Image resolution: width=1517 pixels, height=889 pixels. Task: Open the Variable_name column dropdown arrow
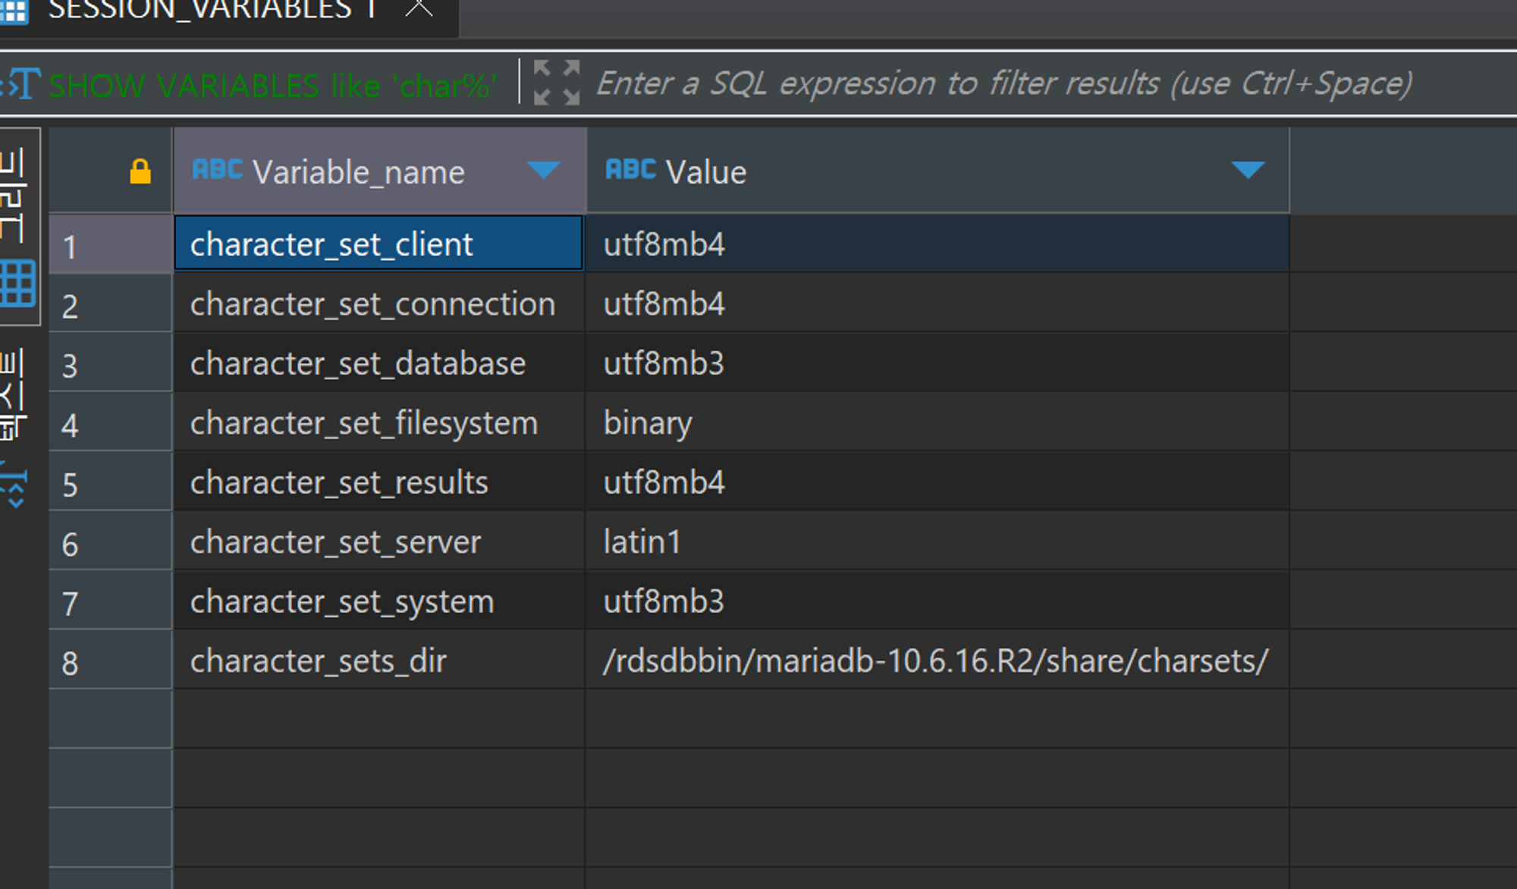click(x=543, y=170)
